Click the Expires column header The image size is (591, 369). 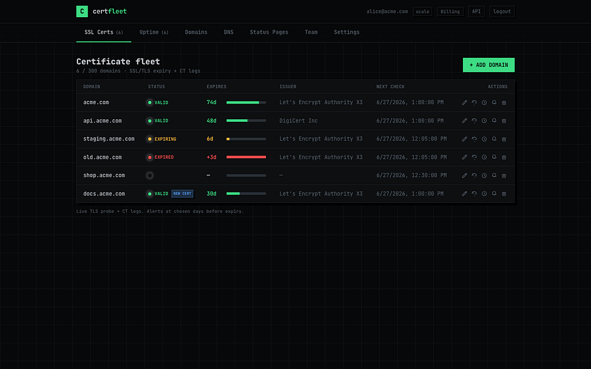tap(216, 87)
